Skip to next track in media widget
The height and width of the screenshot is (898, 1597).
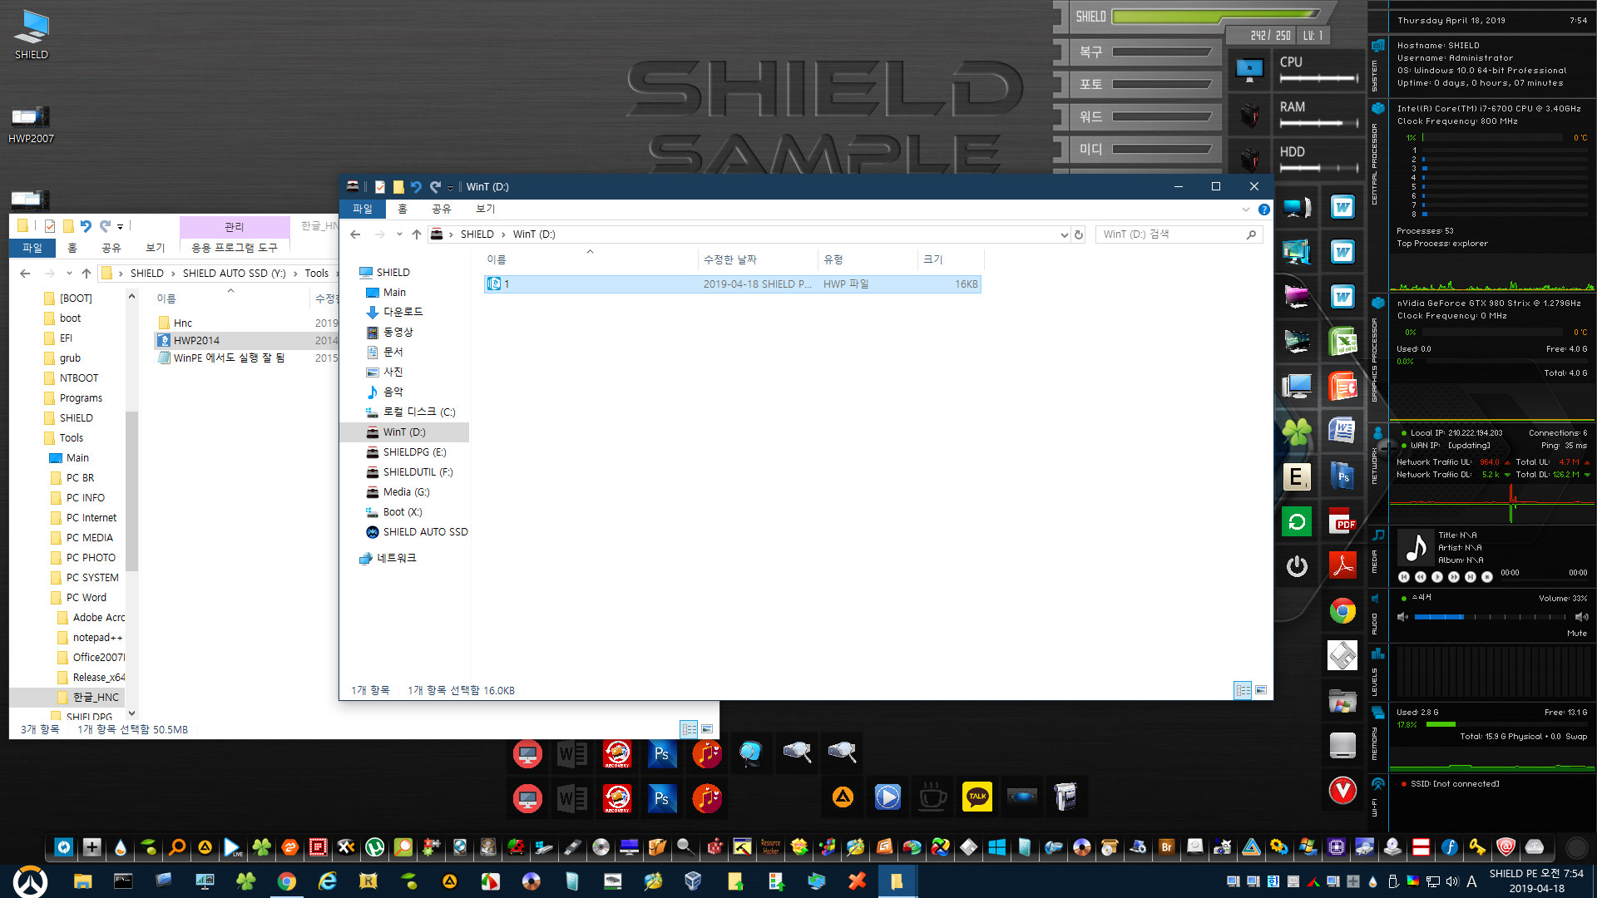[x=1470, y=576]
